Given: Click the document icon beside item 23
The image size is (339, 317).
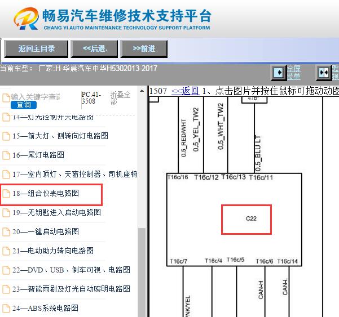Looking at the screenshot, I should coord(6,289).
